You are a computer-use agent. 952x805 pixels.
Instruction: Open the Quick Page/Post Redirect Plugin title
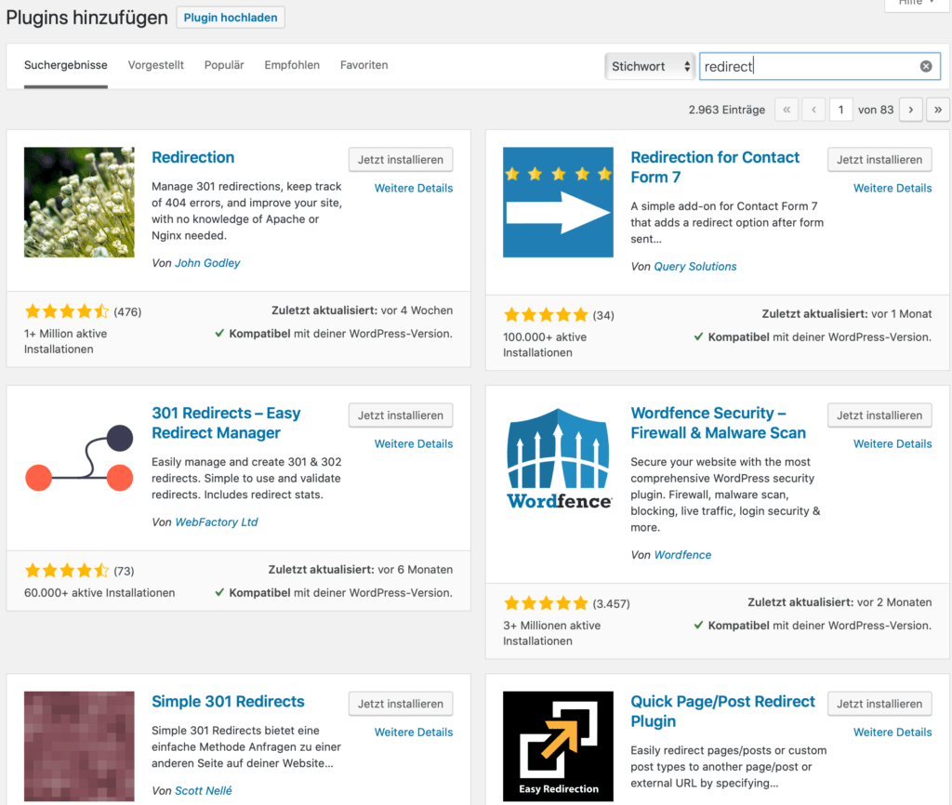722,711
